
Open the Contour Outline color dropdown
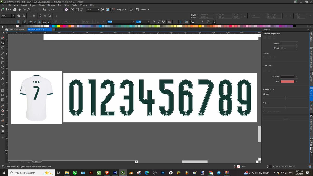(x=297, y=77)
